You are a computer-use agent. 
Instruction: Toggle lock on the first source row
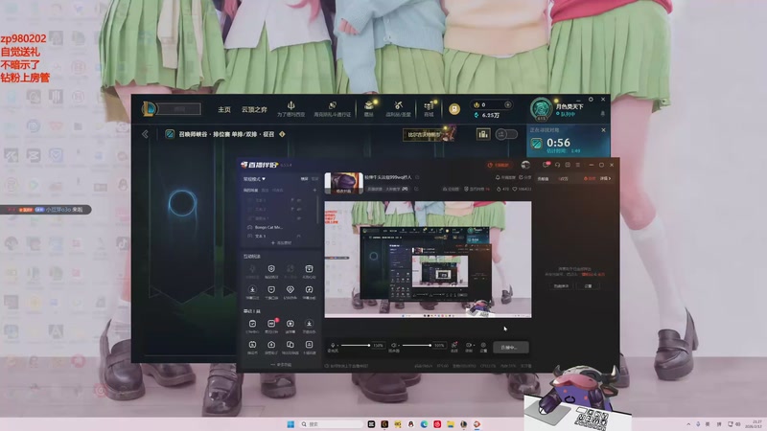click(292, 200)
